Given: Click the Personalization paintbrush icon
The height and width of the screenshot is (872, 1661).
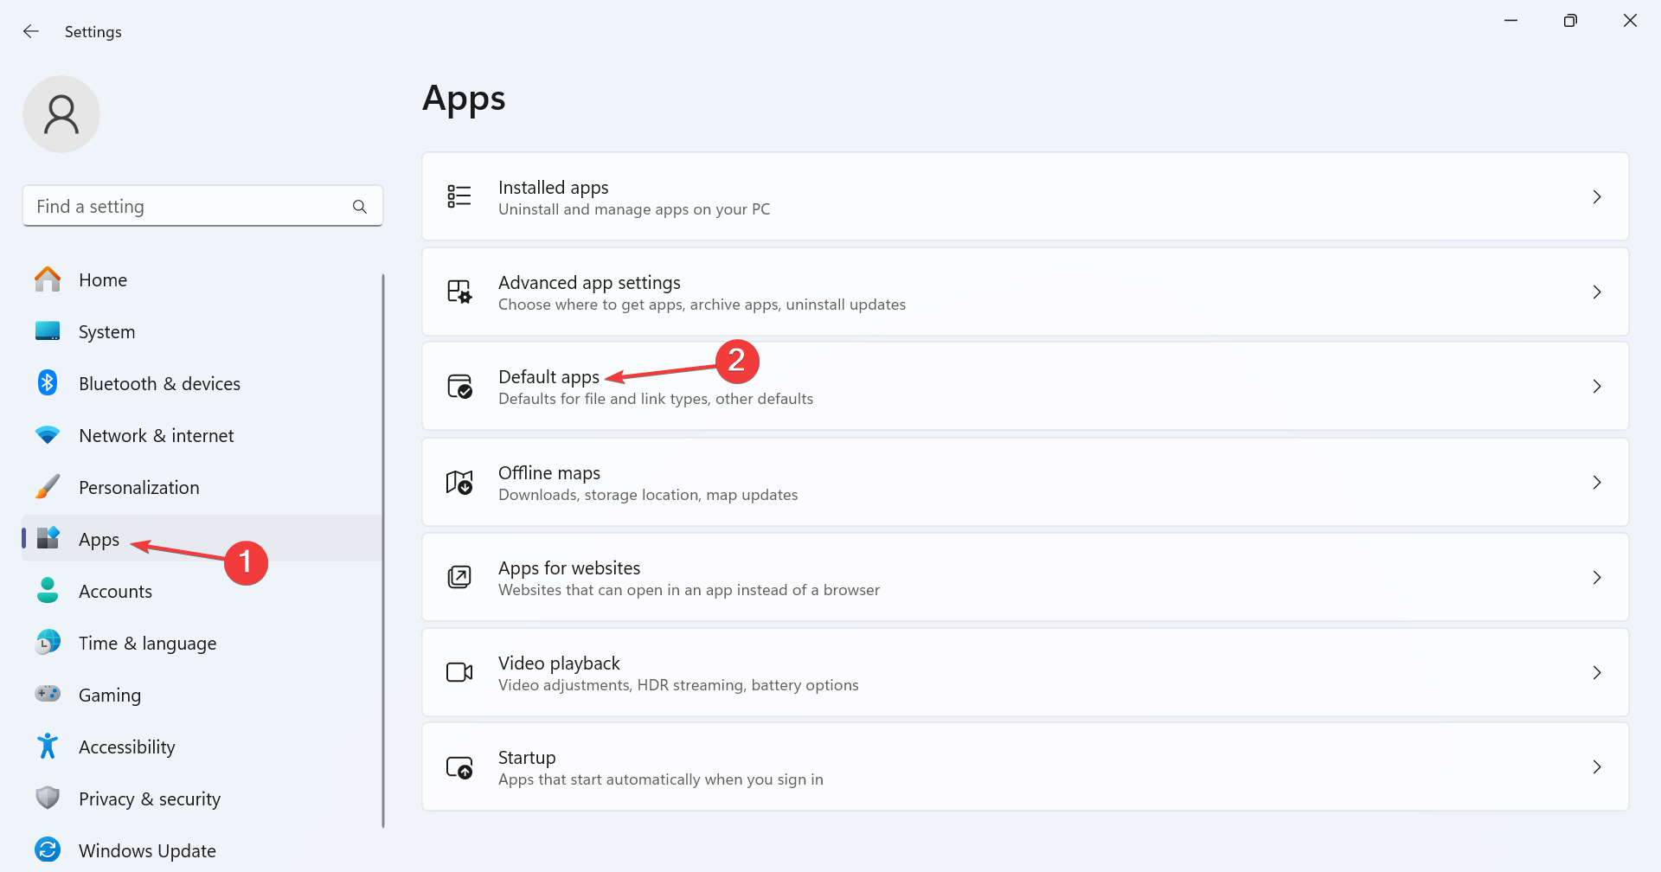Looking at the screenshot, I should [48, 486].
